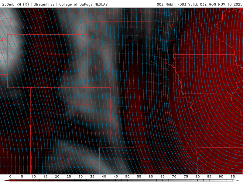
Task: Select the "Streamlines" label in header
Action: click(44, 4)
